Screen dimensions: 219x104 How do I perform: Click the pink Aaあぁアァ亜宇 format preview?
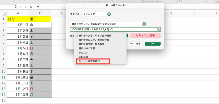point(145,35)
